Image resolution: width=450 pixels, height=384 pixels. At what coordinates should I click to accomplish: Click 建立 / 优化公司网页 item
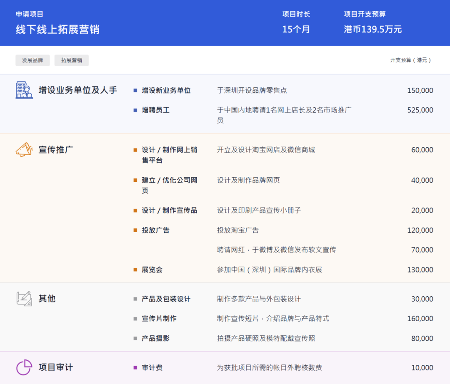pyautogui.click(x=169, y=185)
